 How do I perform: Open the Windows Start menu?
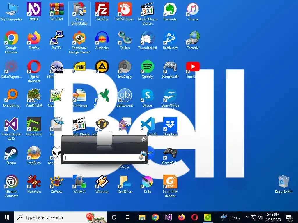click(7, 217)
